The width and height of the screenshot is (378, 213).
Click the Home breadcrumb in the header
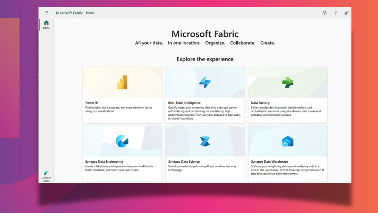pos(90,13)
